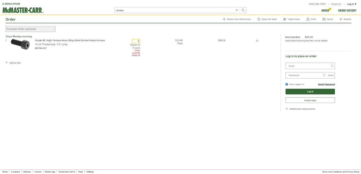This screenshot has width=361, height=174.
Task: Click the magnifying glass search icon
Action: tap(243, 10)
